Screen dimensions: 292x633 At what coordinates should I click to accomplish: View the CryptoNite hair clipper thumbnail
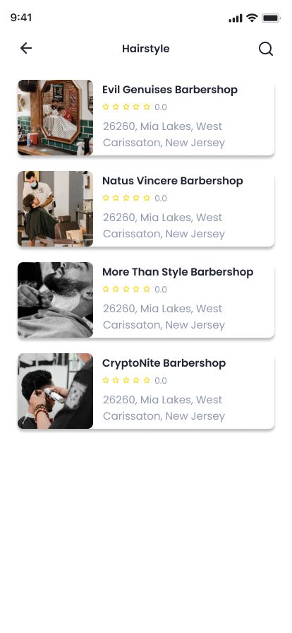pos(55,391)
